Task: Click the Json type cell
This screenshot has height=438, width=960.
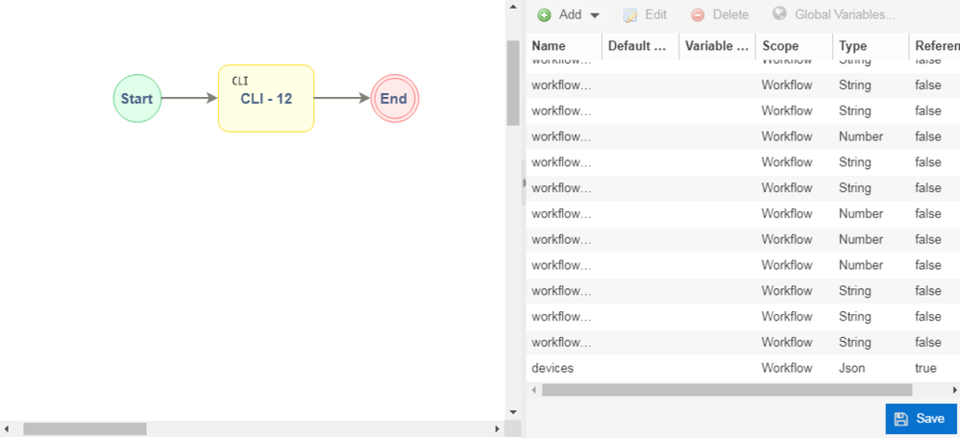Action: [851, 368]
